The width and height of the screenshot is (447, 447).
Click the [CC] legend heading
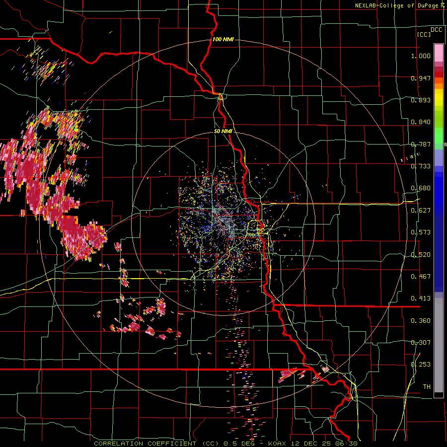423,34
